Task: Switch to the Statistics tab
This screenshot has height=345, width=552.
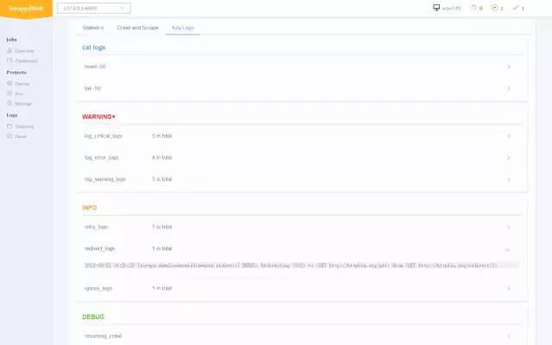Action: click(x=93, y=28)
